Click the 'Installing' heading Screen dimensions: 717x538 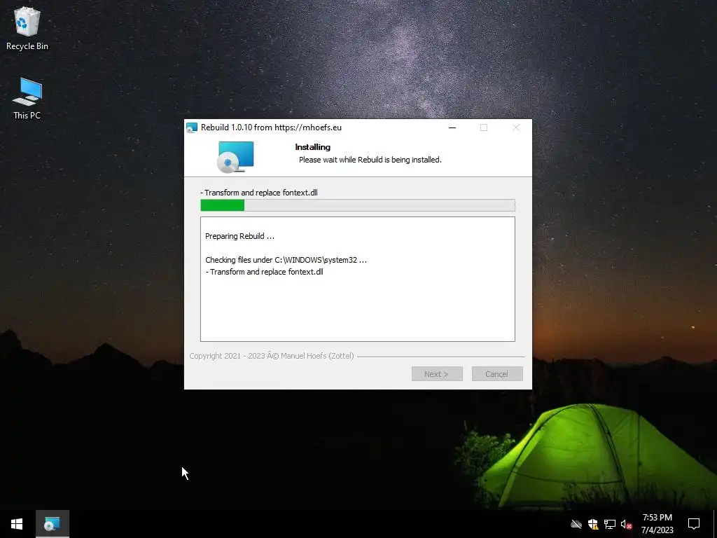(x=313, y=147)
